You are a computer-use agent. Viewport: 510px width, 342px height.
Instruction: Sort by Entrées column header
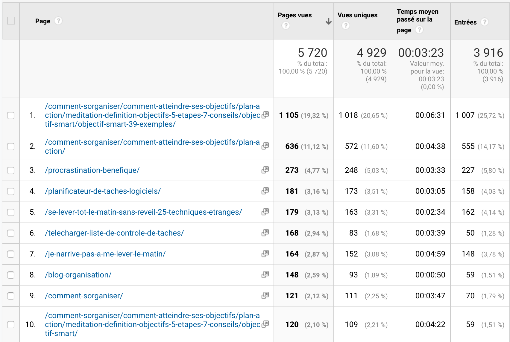[465, 22]
